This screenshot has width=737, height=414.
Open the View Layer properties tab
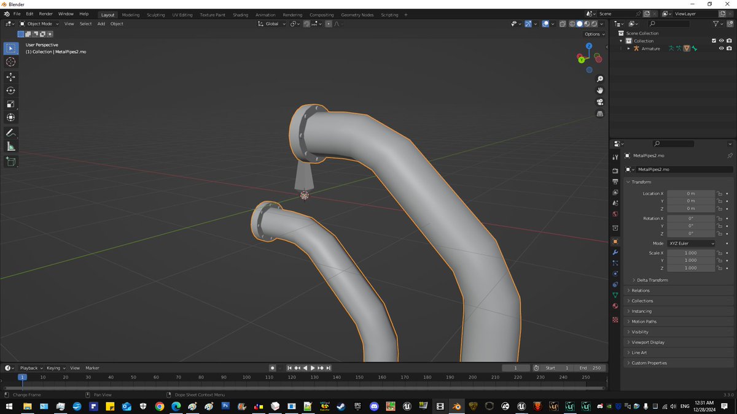(x=615, y=192)
